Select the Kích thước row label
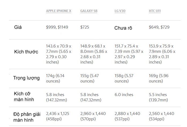This screenshot has height=127, width=187. pos(26,51)
